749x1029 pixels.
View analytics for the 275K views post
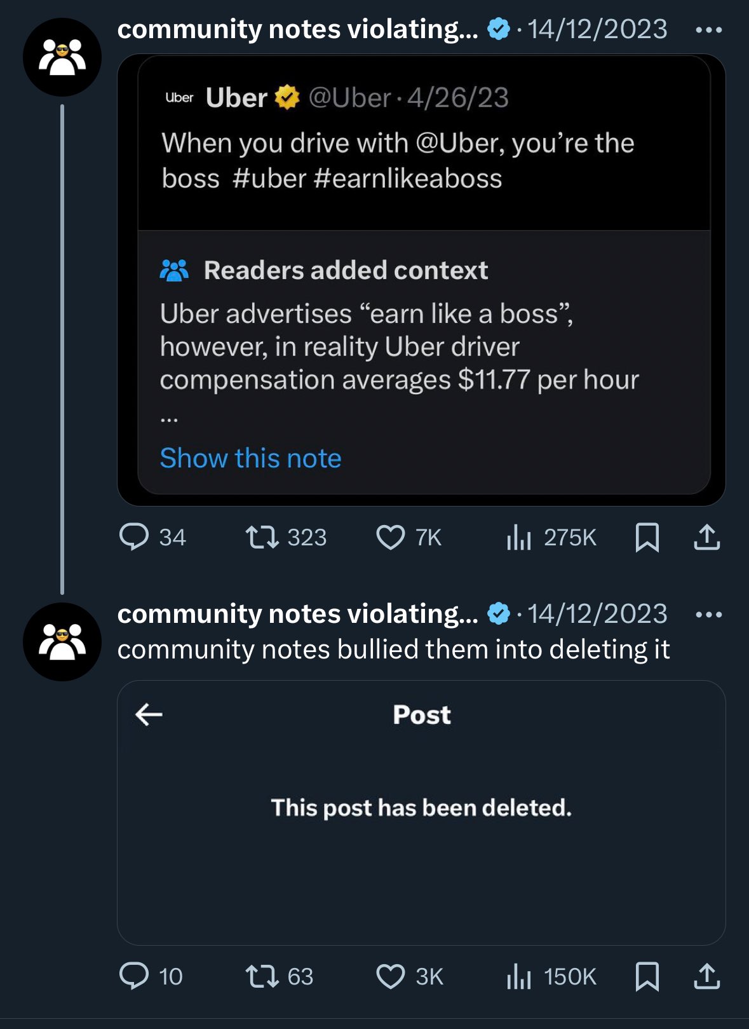(x=518, y=538)
